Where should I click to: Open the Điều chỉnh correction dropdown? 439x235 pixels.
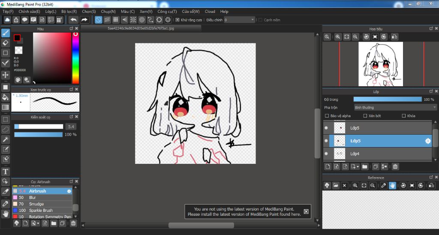click(239, 20)
